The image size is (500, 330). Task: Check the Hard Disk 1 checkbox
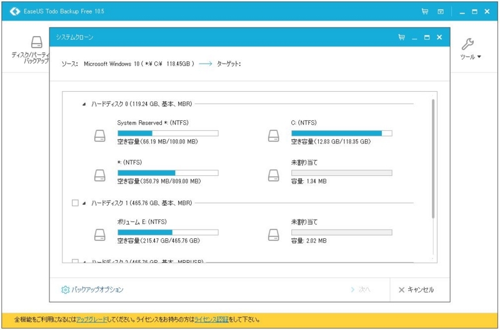coord(75,203)
